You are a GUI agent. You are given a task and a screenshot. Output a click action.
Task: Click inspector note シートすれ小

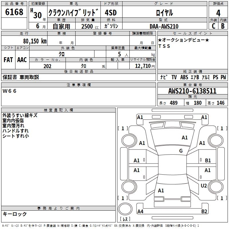click(x=15, y=136)
